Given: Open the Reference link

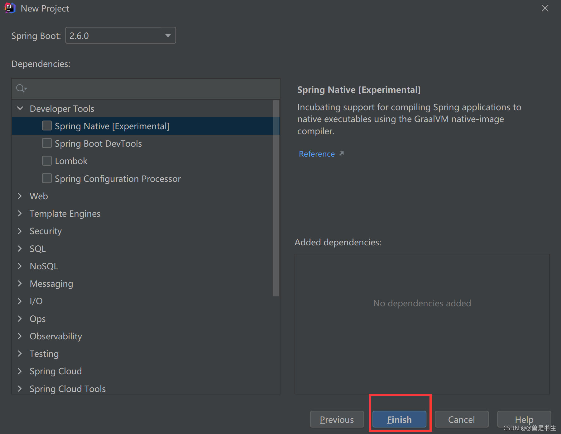Looking at the screenshot, I should [x=317, y=154].
